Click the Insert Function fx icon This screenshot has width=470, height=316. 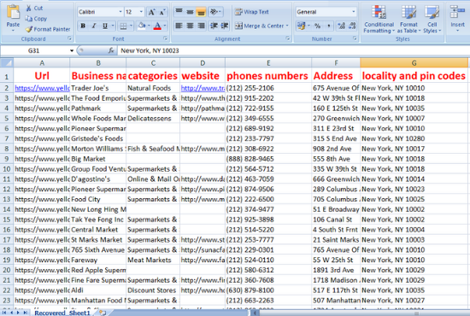(x=111, y=50)
